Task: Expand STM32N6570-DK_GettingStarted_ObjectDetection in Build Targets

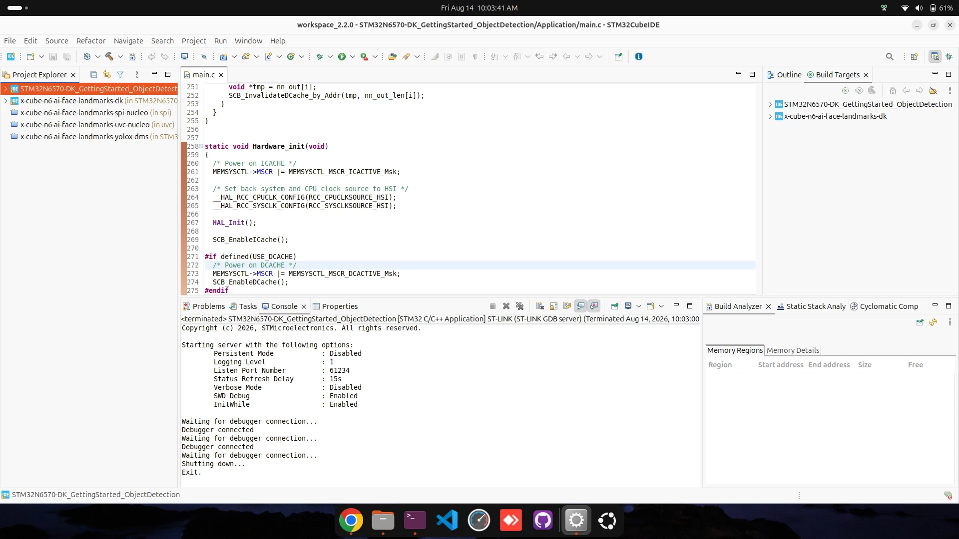Action: (x=770, y=104)
